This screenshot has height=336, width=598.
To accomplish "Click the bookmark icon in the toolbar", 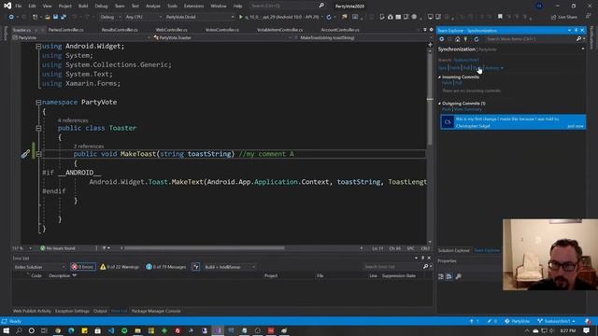I will pyautogui.click(x=500, y=17).
